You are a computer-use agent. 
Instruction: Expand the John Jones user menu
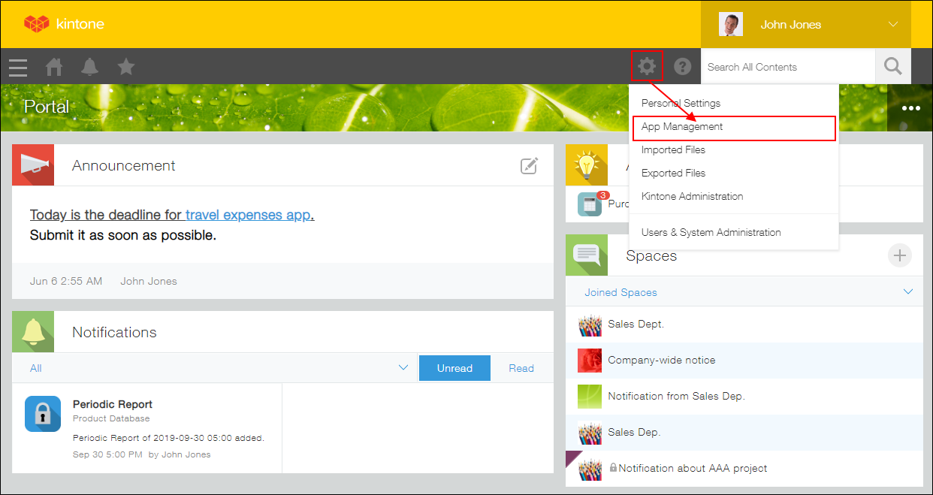click(893, 24)
